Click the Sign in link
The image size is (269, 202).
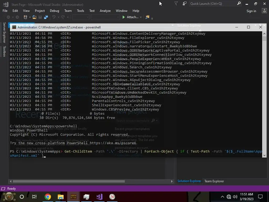pos(251,11)
